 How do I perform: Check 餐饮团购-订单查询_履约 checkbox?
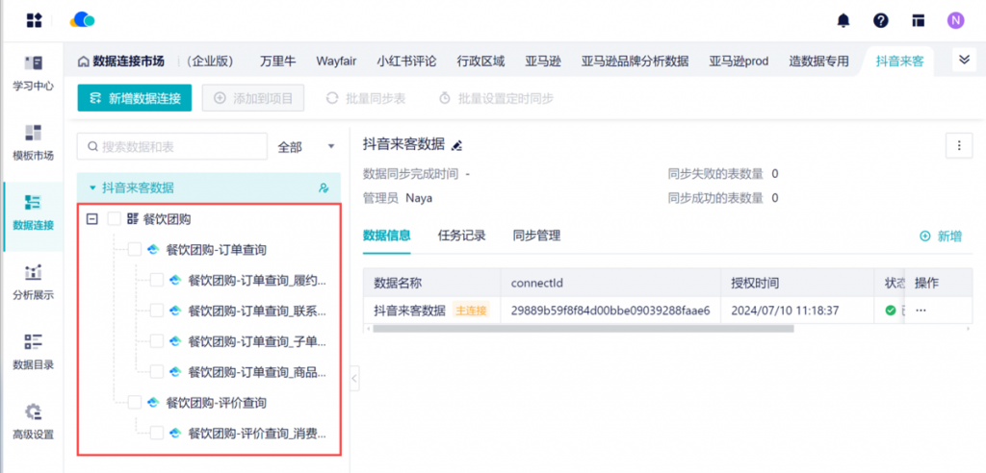pyautogui.click(x=157, y=281)
